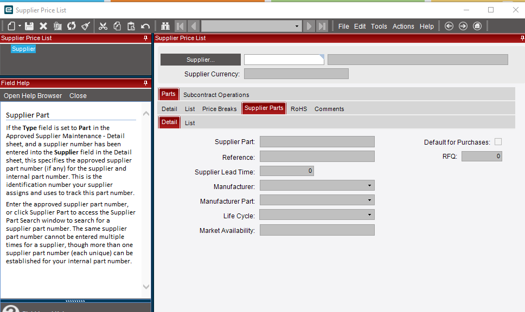Click the Home circle icon
Image resolution: width=525 pixels, height=312 pixels.
click(x=477, y=26)
